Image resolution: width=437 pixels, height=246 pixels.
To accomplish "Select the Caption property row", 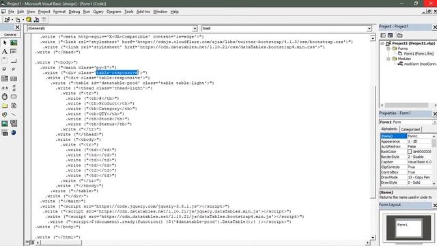I will tap(406, 162).
